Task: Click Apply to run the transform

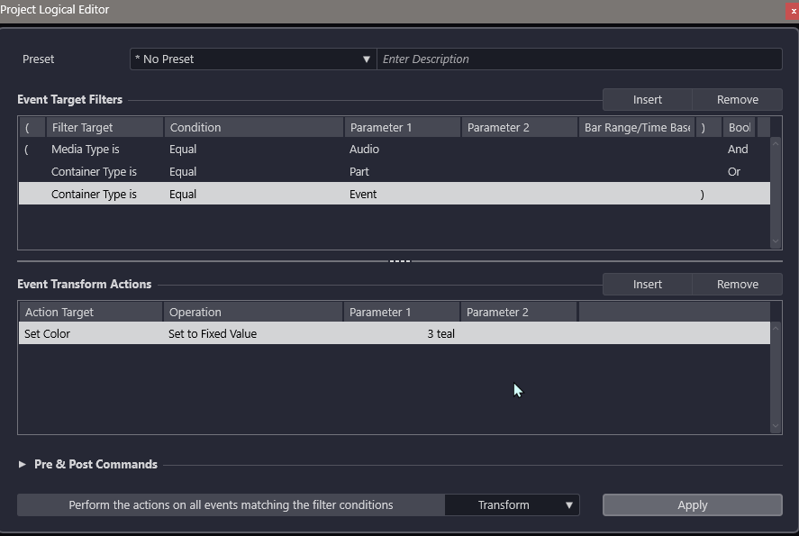Action: pyautogui.click(x=692, y=504)
